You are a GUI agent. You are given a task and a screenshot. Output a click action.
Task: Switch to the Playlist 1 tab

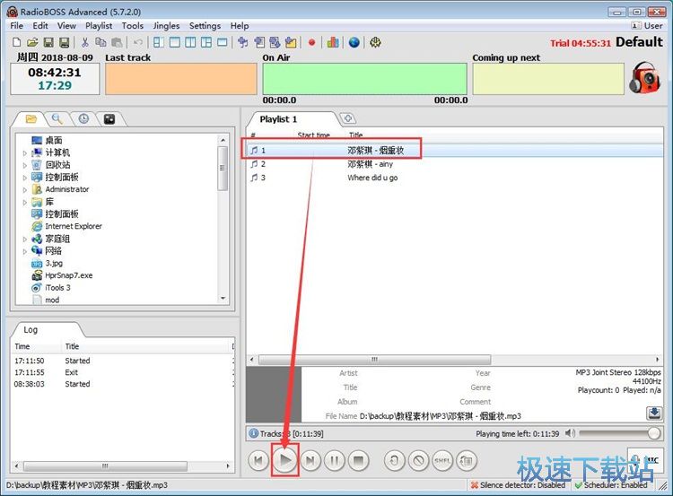click(x=278, y=119)
